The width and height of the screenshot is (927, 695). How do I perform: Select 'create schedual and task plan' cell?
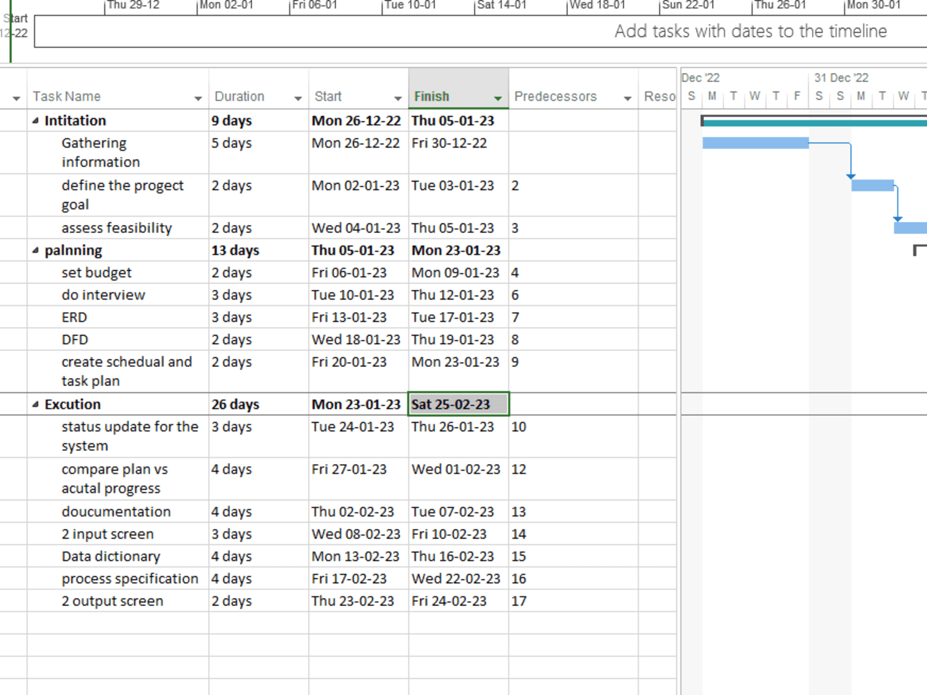(117, 371)
